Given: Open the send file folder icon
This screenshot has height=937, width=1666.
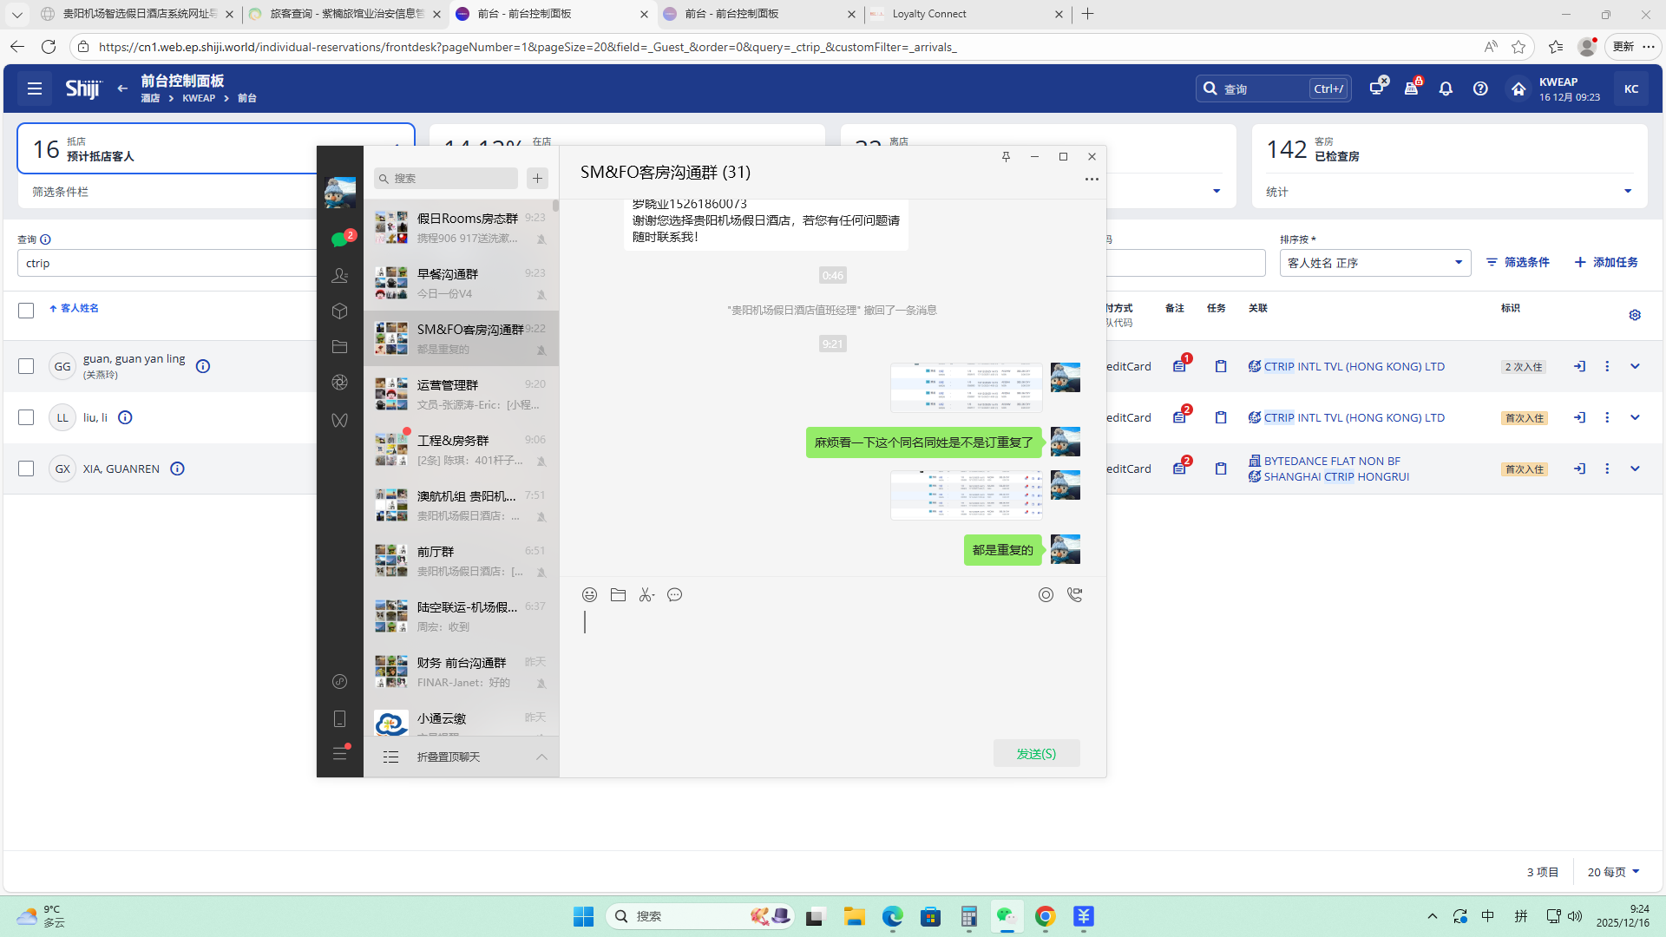Looking at the screenshot, I should pos(618,594).
